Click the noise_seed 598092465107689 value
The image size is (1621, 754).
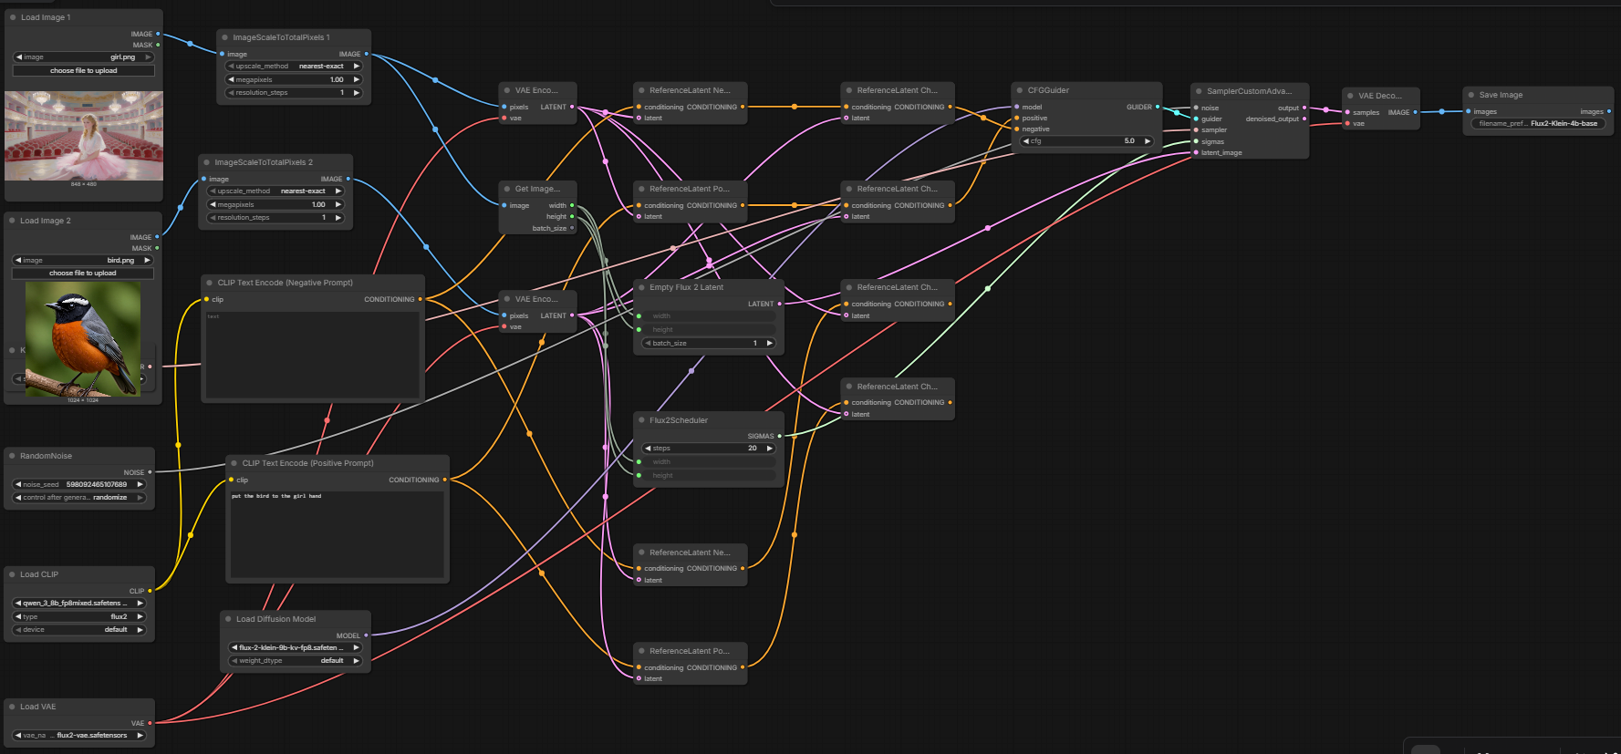[97, 485]
